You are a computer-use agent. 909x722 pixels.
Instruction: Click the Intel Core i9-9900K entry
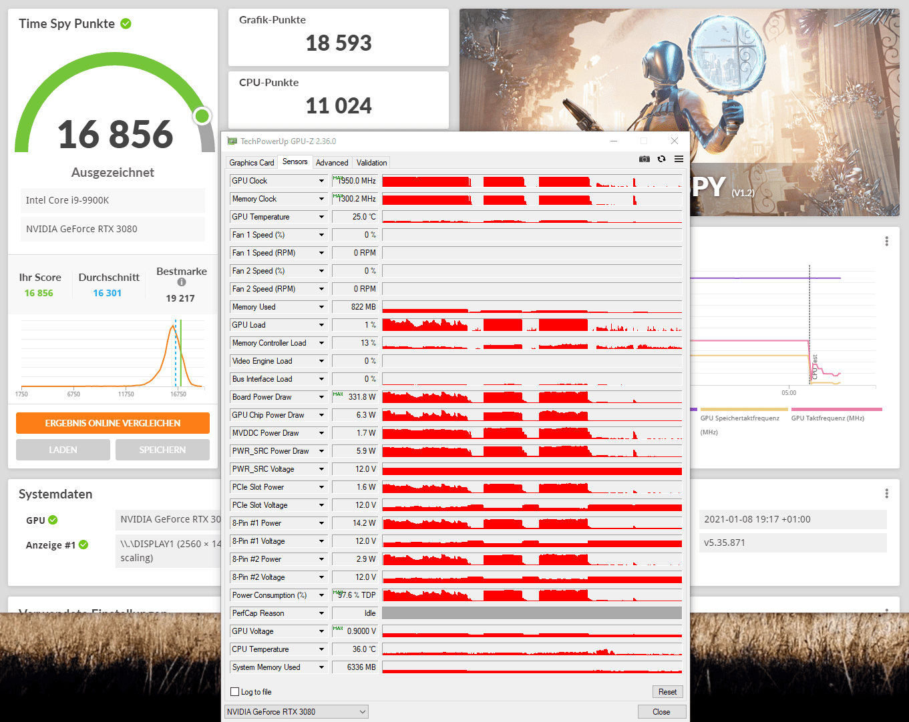point(113,200)
